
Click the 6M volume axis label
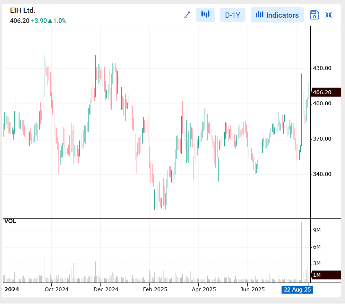[x=317, y=247]
